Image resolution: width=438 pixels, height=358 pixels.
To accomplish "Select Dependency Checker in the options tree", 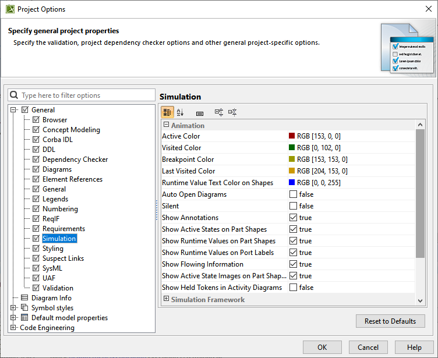I will tap(75, 159).
